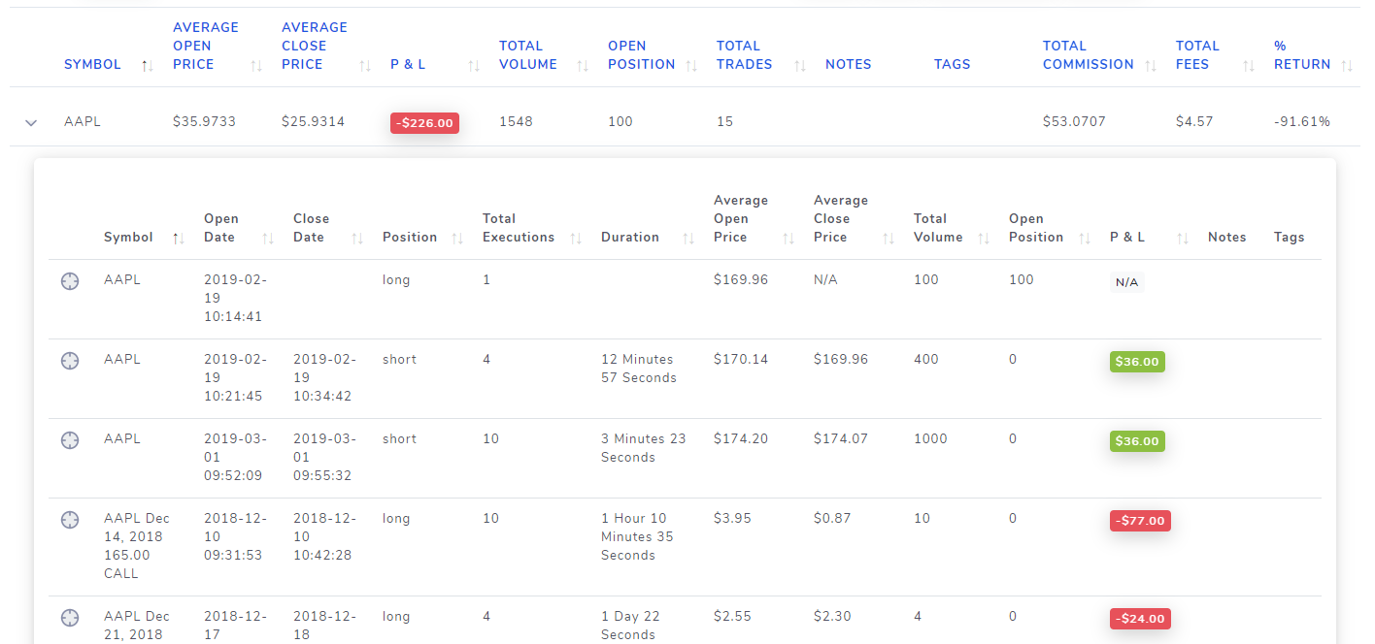Image resolution: width=1375 pixels, height=644 pixels.
Task: Click the $174.07 average close price
Action: (841, 439)
